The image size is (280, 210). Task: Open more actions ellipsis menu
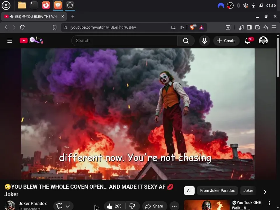pyautogui.click(x=174, y=206)
